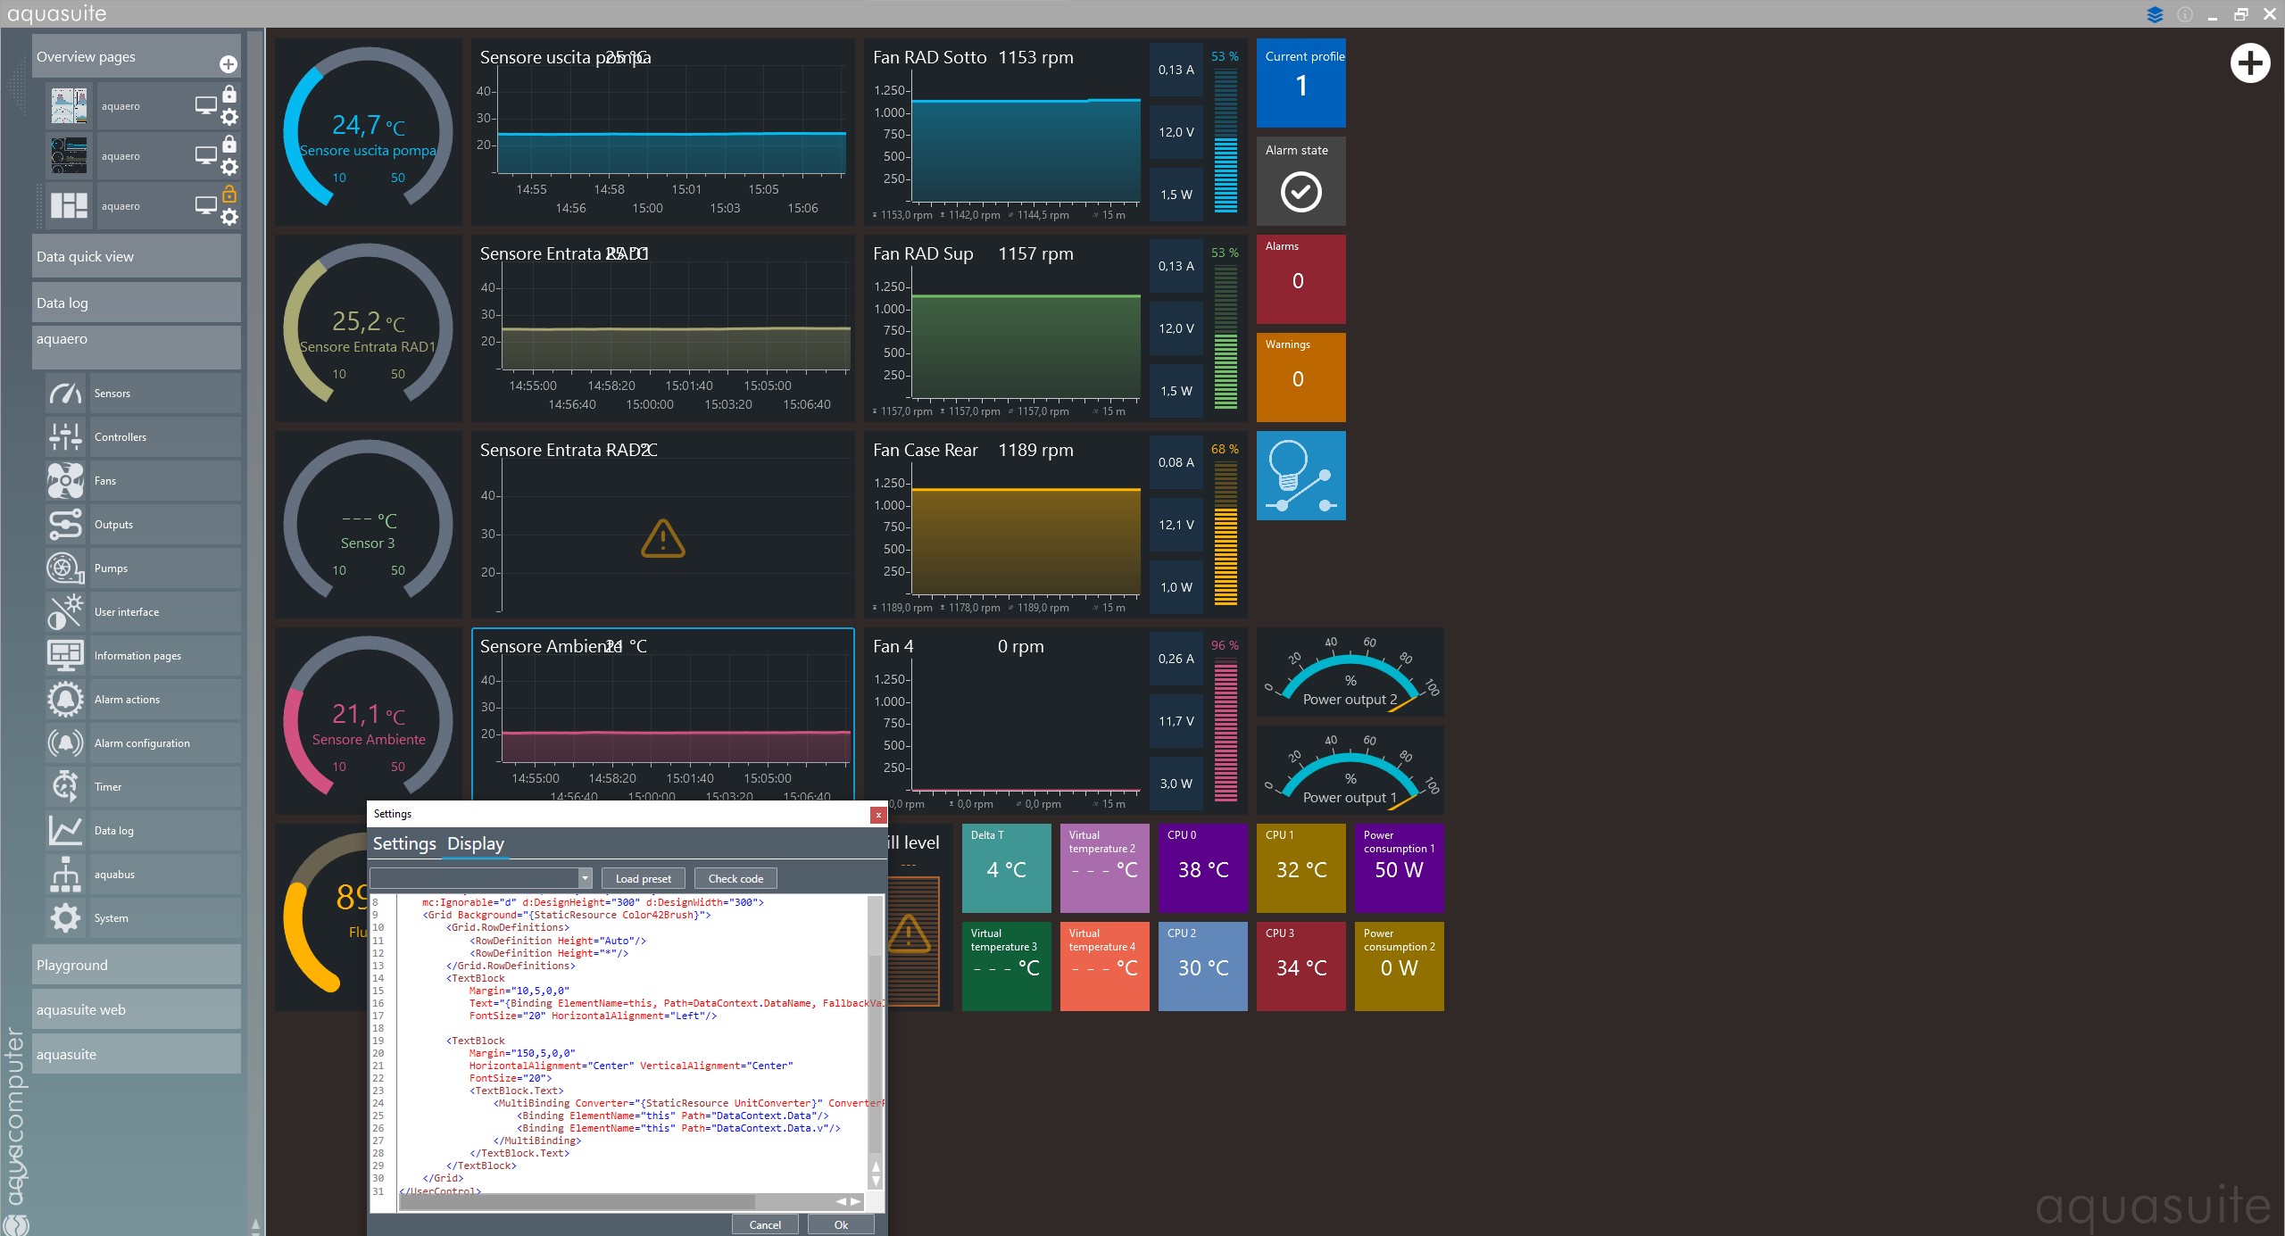Expand the Playground section
2285x1236 pixels.
136,966
